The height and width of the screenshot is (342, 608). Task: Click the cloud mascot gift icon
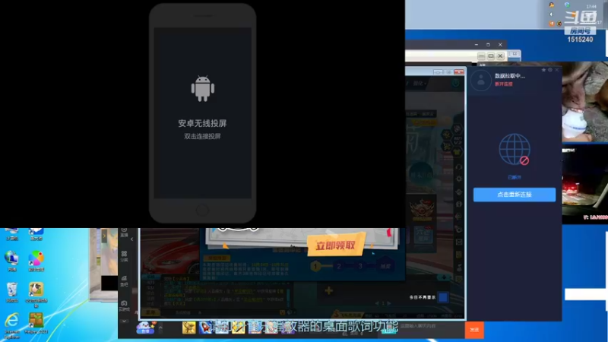(x=146, y=328)
